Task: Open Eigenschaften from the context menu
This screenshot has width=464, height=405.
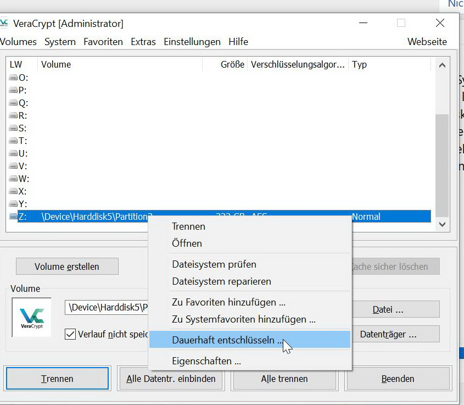Action: [250, 361]
